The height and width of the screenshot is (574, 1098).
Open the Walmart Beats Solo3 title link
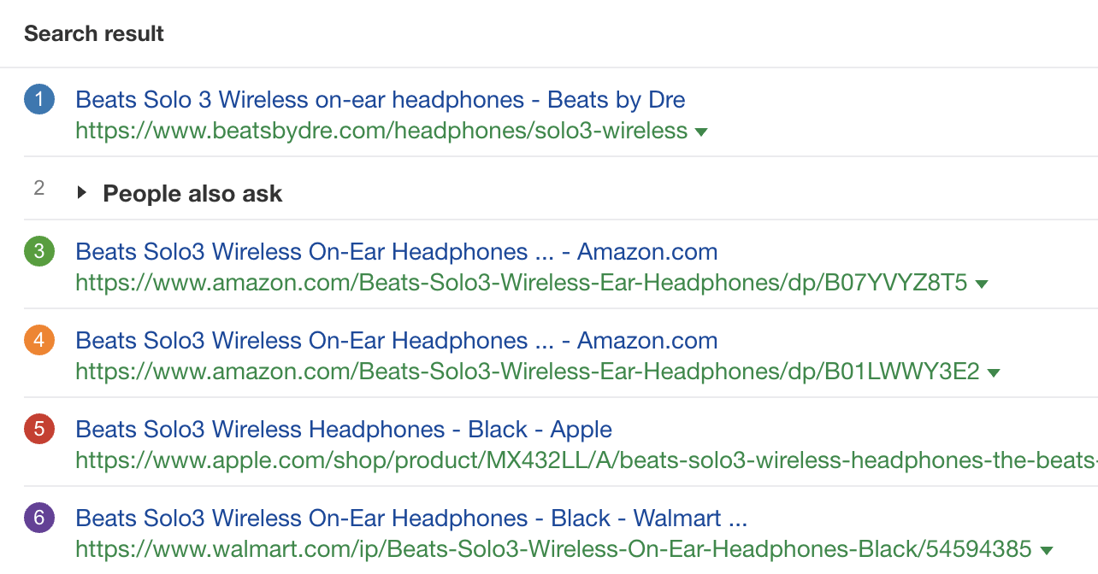point(411,518)
